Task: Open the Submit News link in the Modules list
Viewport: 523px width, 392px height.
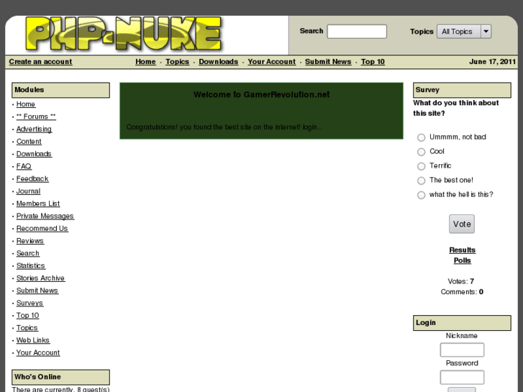Action: point(37,291)
